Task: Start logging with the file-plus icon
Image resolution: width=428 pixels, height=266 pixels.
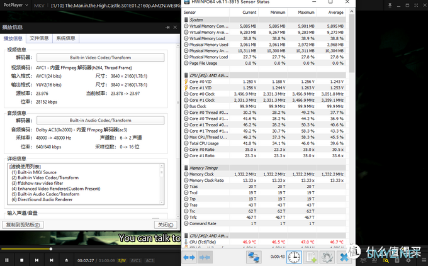Action: coord(310,257)
